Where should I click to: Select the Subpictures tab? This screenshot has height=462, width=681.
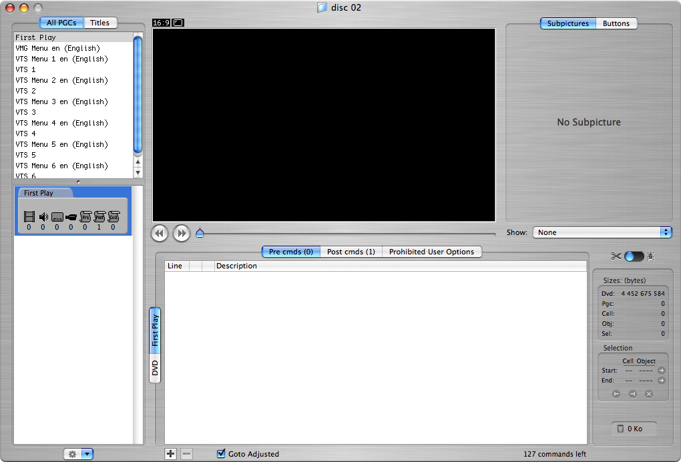click(568, 23)
